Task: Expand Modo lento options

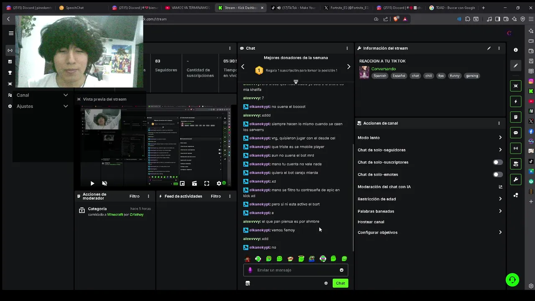Action: point(430,138)
